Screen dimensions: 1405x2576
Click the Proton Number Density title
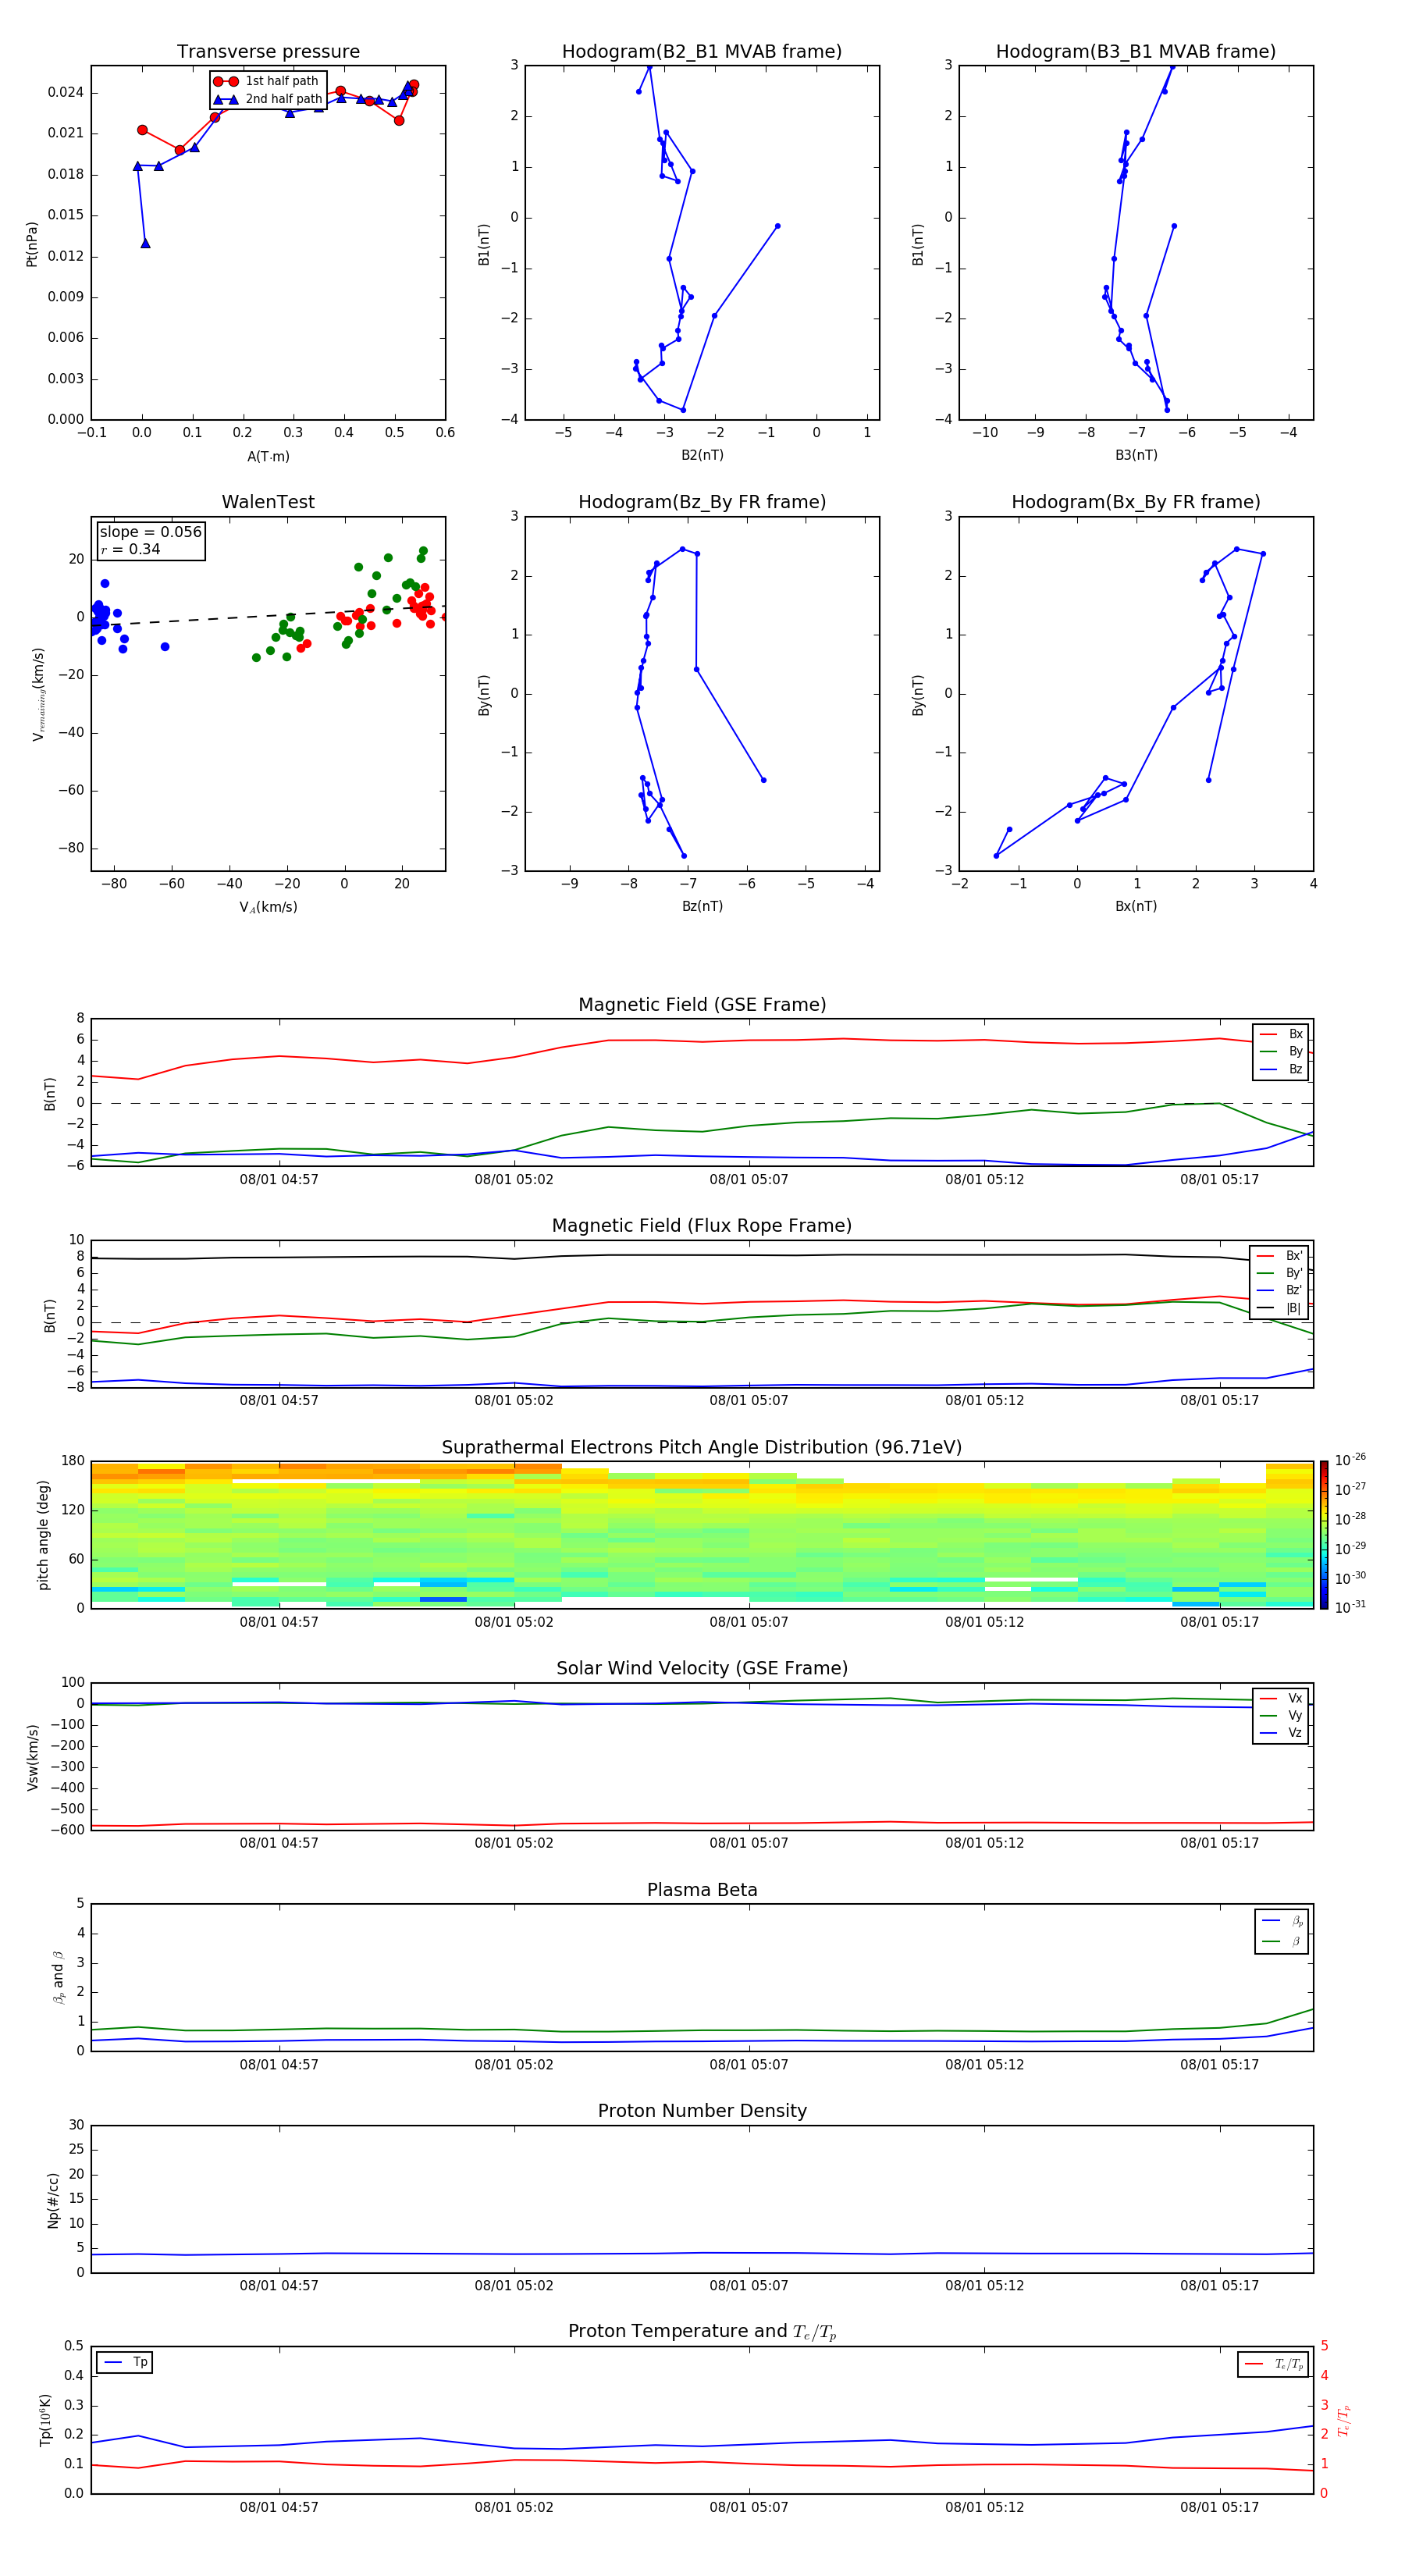(702, 2111)
